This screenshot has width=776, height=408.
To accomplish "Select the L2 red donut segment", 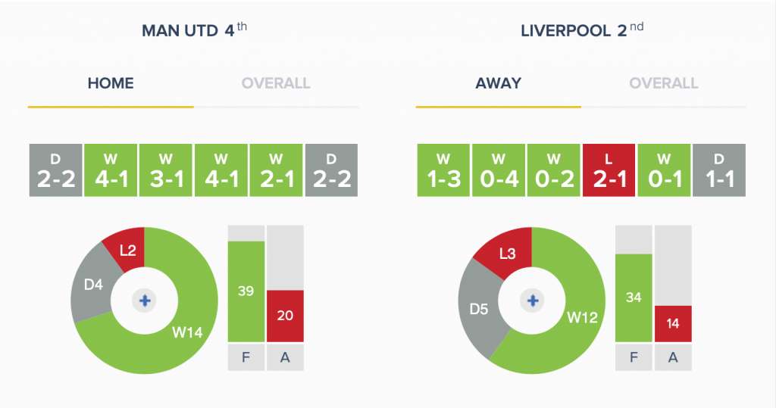I will 127,251.
